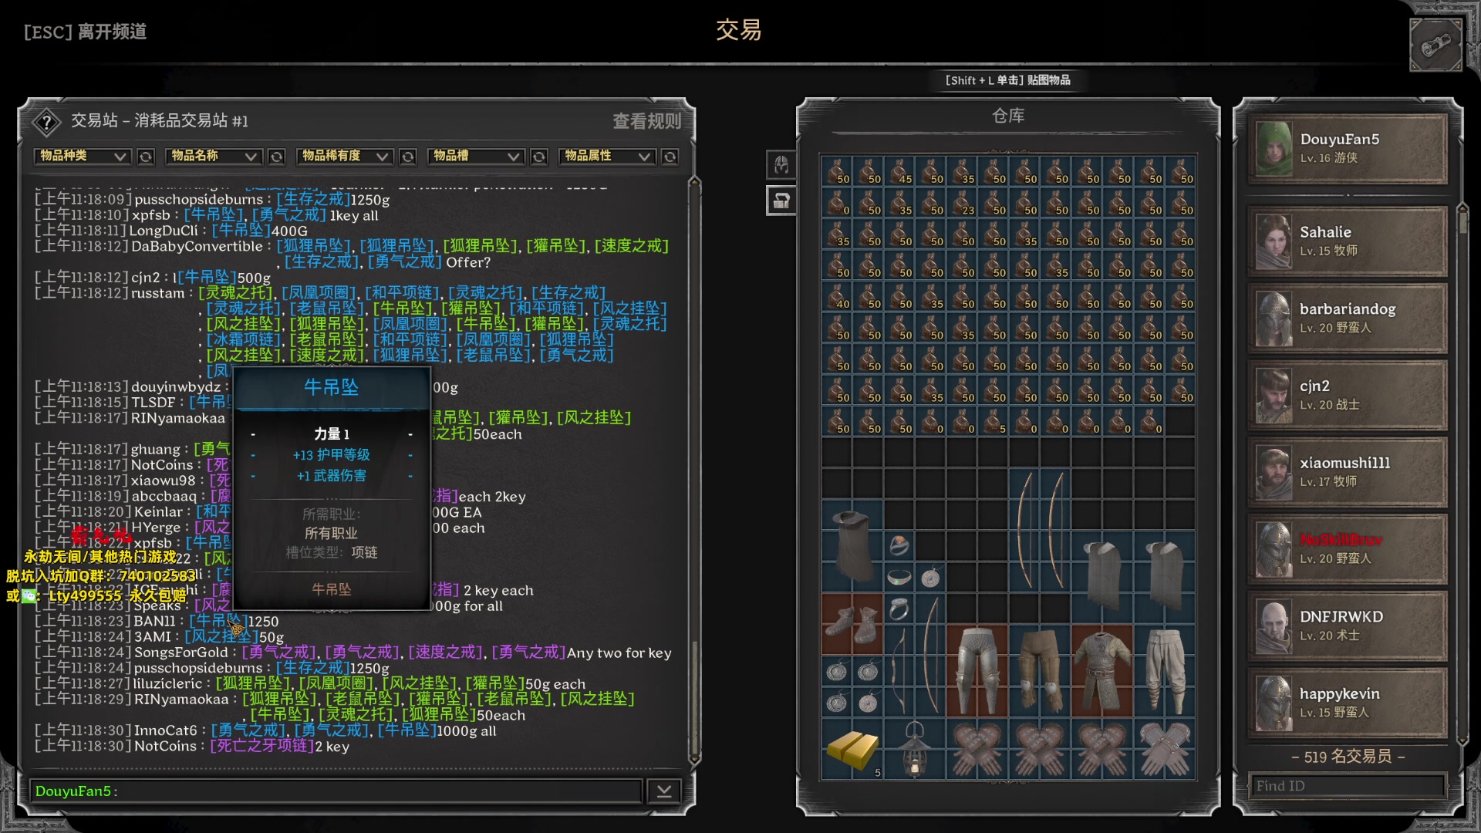Select the small recurve bow item
Screen dimensions: 1481x833
[x=899, y=671]
